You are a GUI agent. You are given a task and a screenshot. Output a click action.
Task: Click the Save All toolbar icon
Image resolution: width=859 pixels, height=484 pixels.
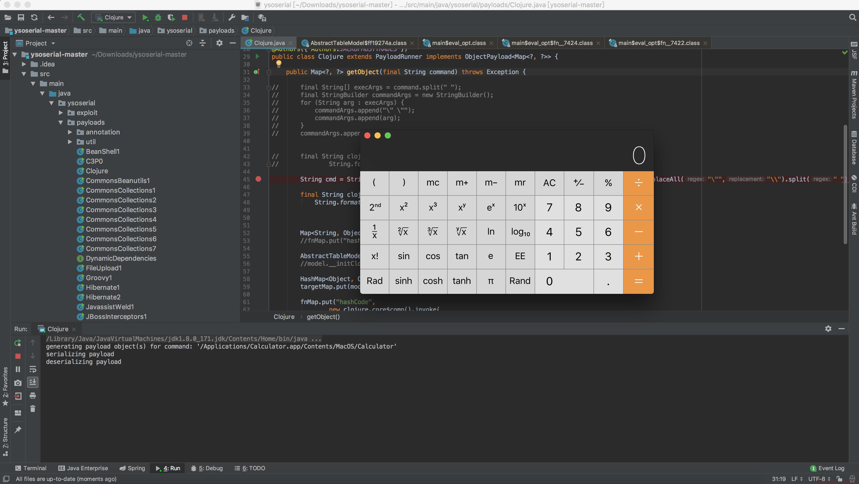click(x=21, y=17)
